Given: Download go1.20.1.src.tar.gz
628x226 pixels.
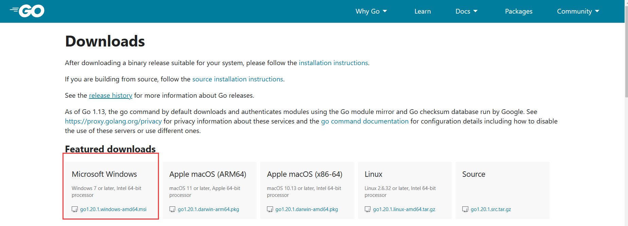Looking at the screenshot, I should click(x=491, y=209).
